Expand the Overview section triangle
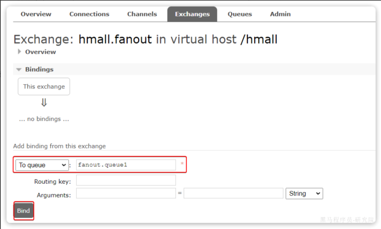Viewport: 381px width, 229px height. point(19,52)
